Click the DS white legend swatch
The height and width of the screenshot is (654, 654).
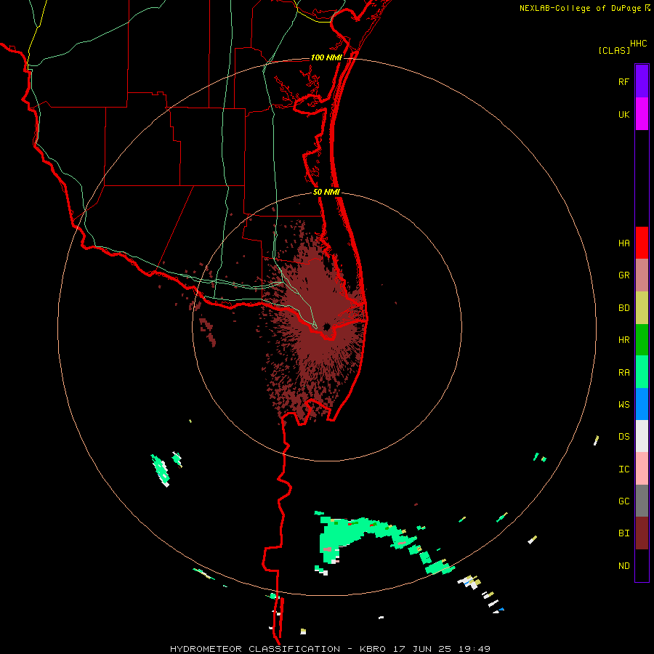pyautogui.click(x=642, y=436)
